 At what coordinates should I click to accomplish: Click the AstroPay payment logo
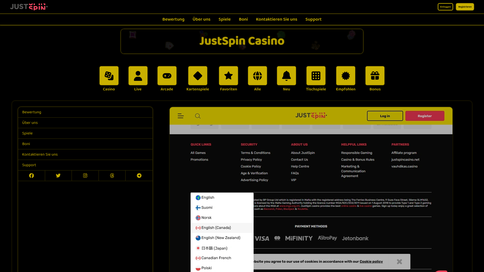pyautogui.click(x=327, y=238)
